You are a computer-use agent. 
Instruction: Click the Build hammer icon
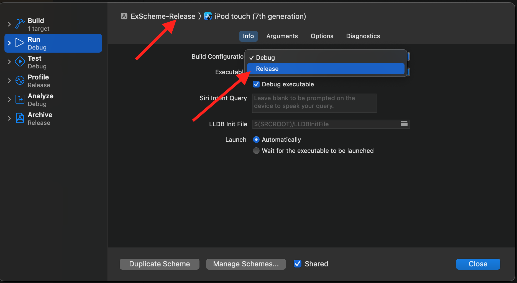(x=20, y=24)
